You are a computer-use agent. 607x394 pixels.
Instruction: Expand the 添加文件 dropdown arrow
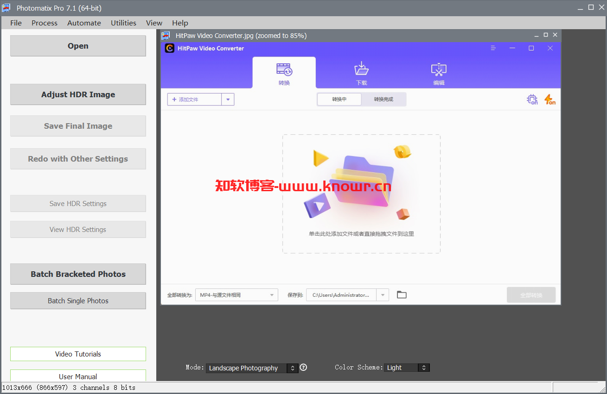(228, 100)
